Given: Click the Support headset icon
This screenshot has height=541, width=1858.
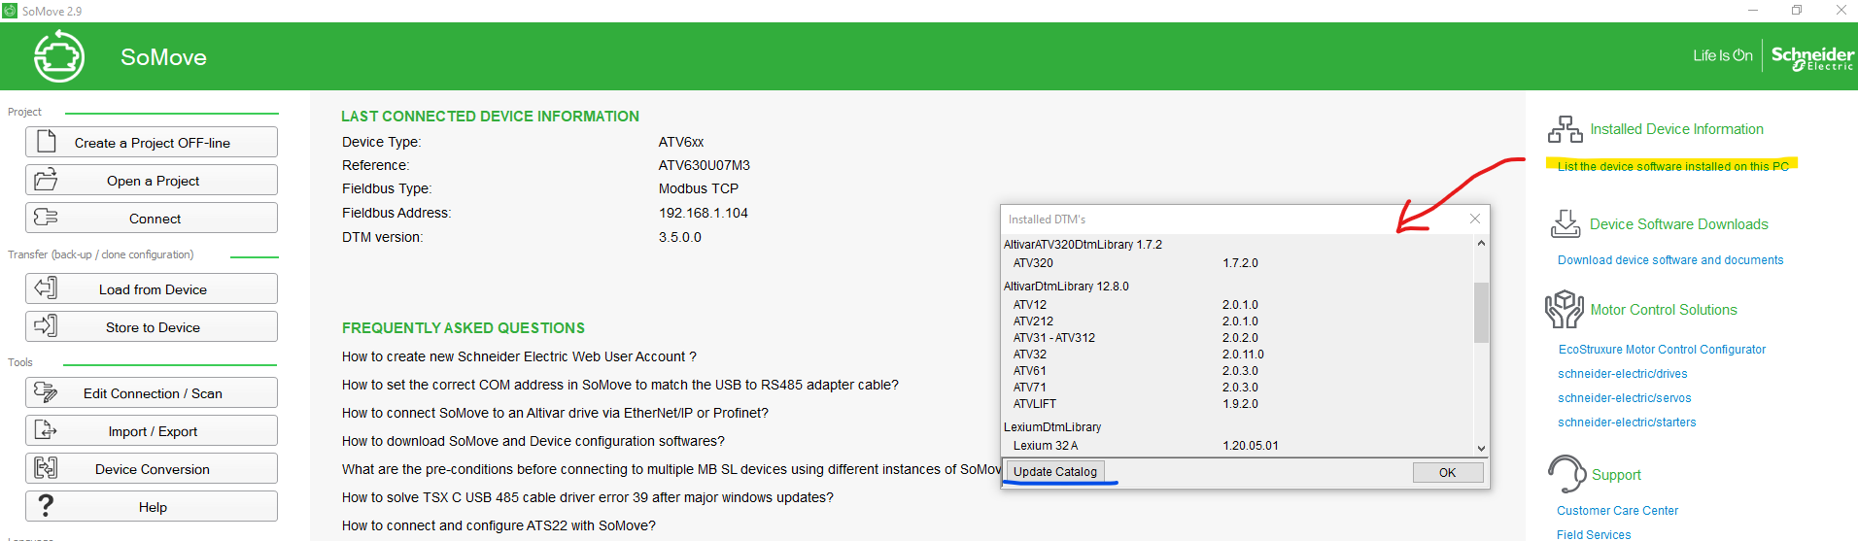Looking at the screenshot, I should pos(1566,474).
